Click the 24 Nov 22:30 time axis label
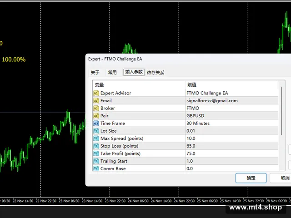 tap(184, 201)
